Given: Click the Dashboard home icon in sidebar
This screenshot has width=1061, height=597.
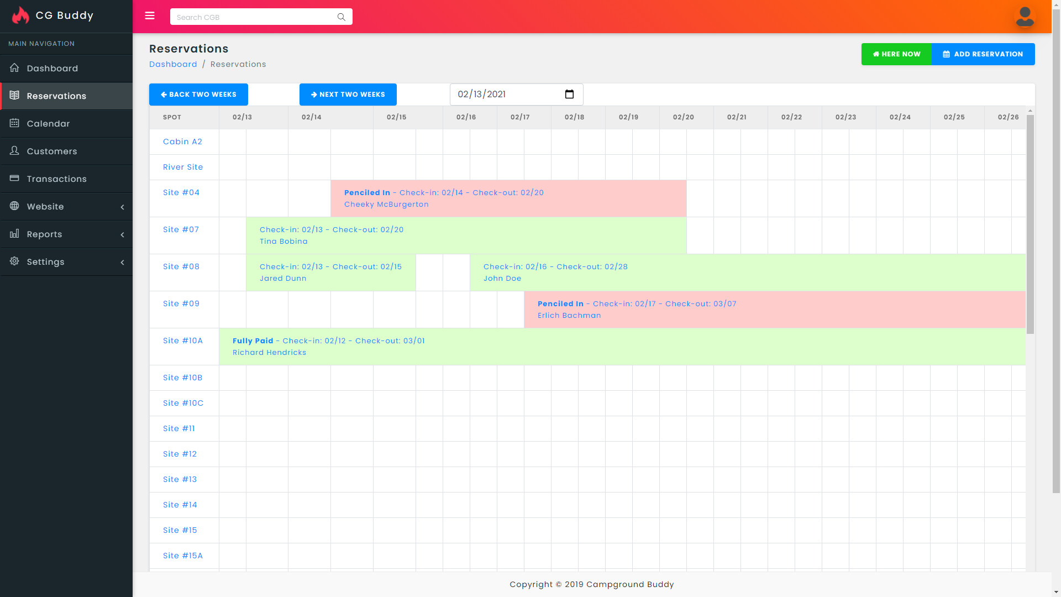Looking at the screenshot, I should tap(14, 68).
